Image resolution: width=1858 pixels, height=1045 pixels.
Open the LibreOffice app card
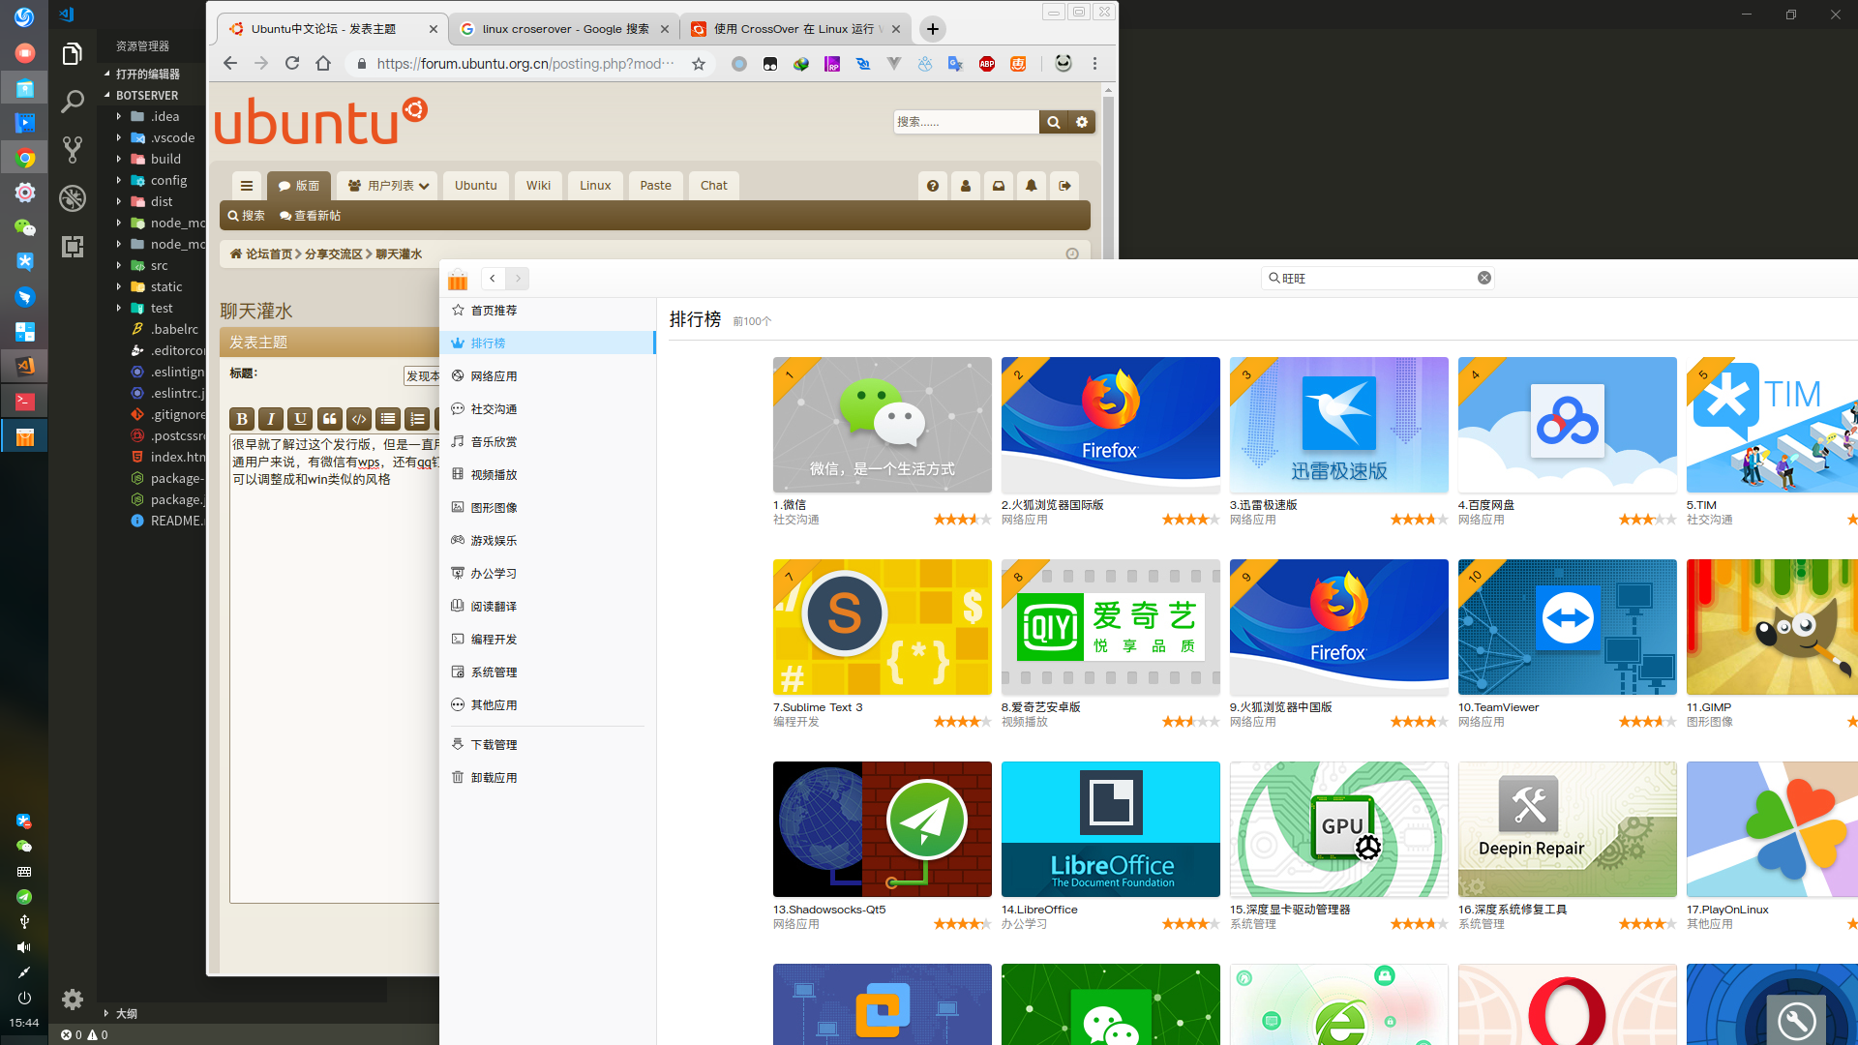tap(1111, 829)
